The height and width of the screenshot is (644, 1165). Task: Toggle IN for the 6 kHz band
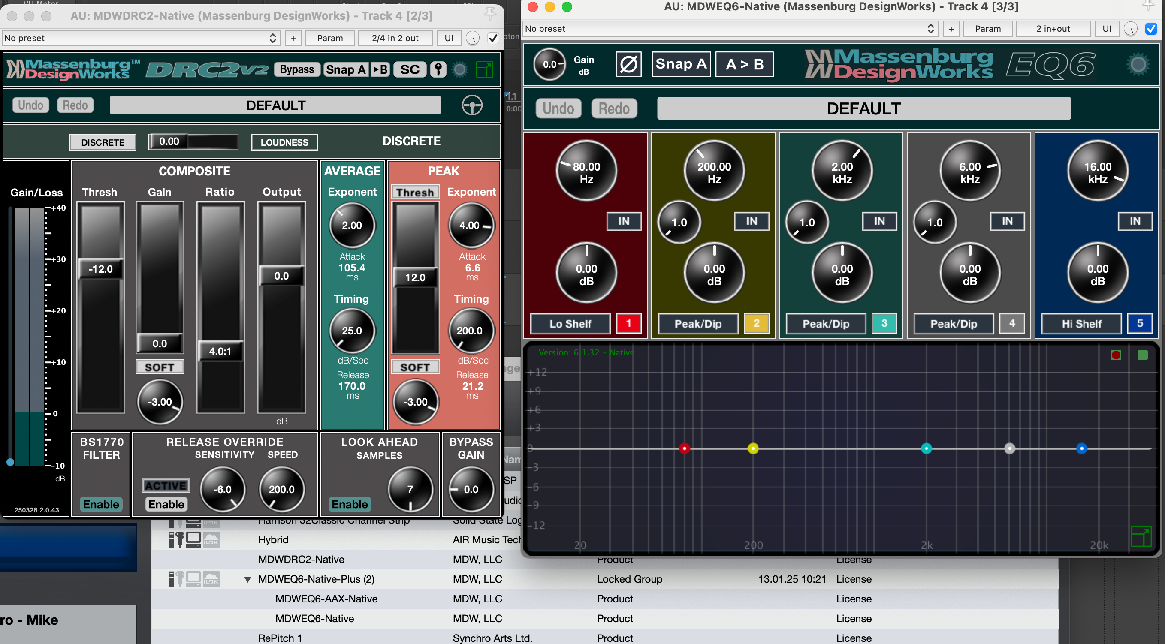(1007, 221)
